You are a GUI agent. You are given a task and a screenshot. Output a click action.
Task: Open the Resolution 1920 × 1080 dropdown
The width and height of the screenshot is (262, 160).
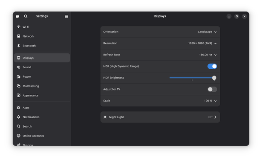(202, 44)
